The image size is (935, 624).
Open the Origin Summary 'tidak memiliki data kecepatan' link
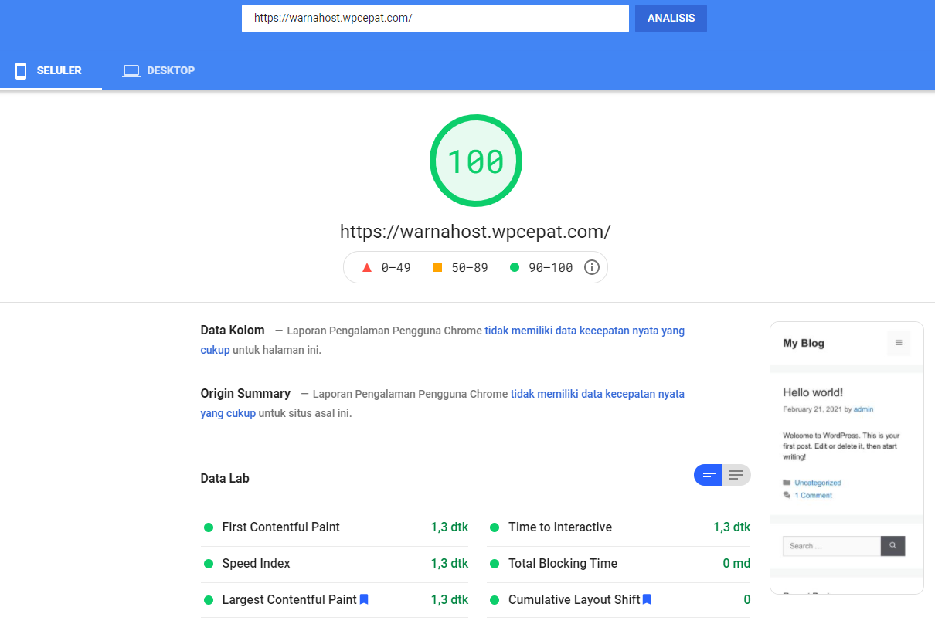(597, 394)
